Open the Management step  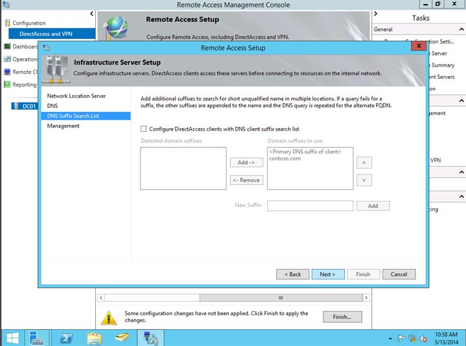point(63,126)
